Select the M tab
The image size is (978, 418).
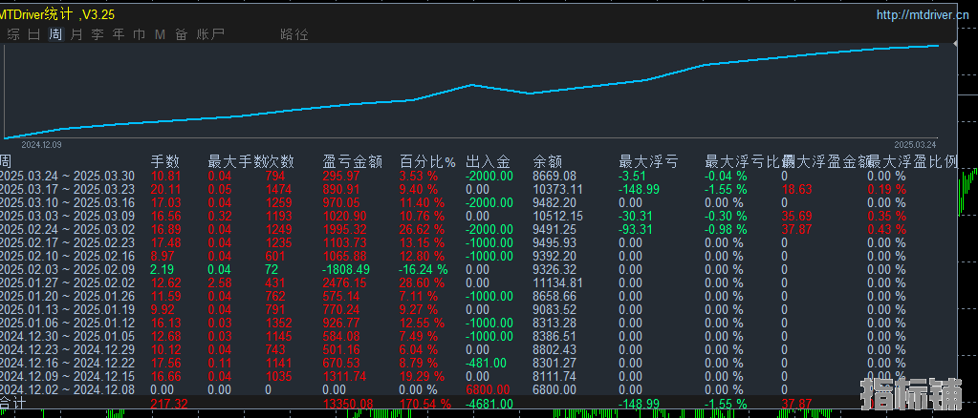[x=161, y=35]
